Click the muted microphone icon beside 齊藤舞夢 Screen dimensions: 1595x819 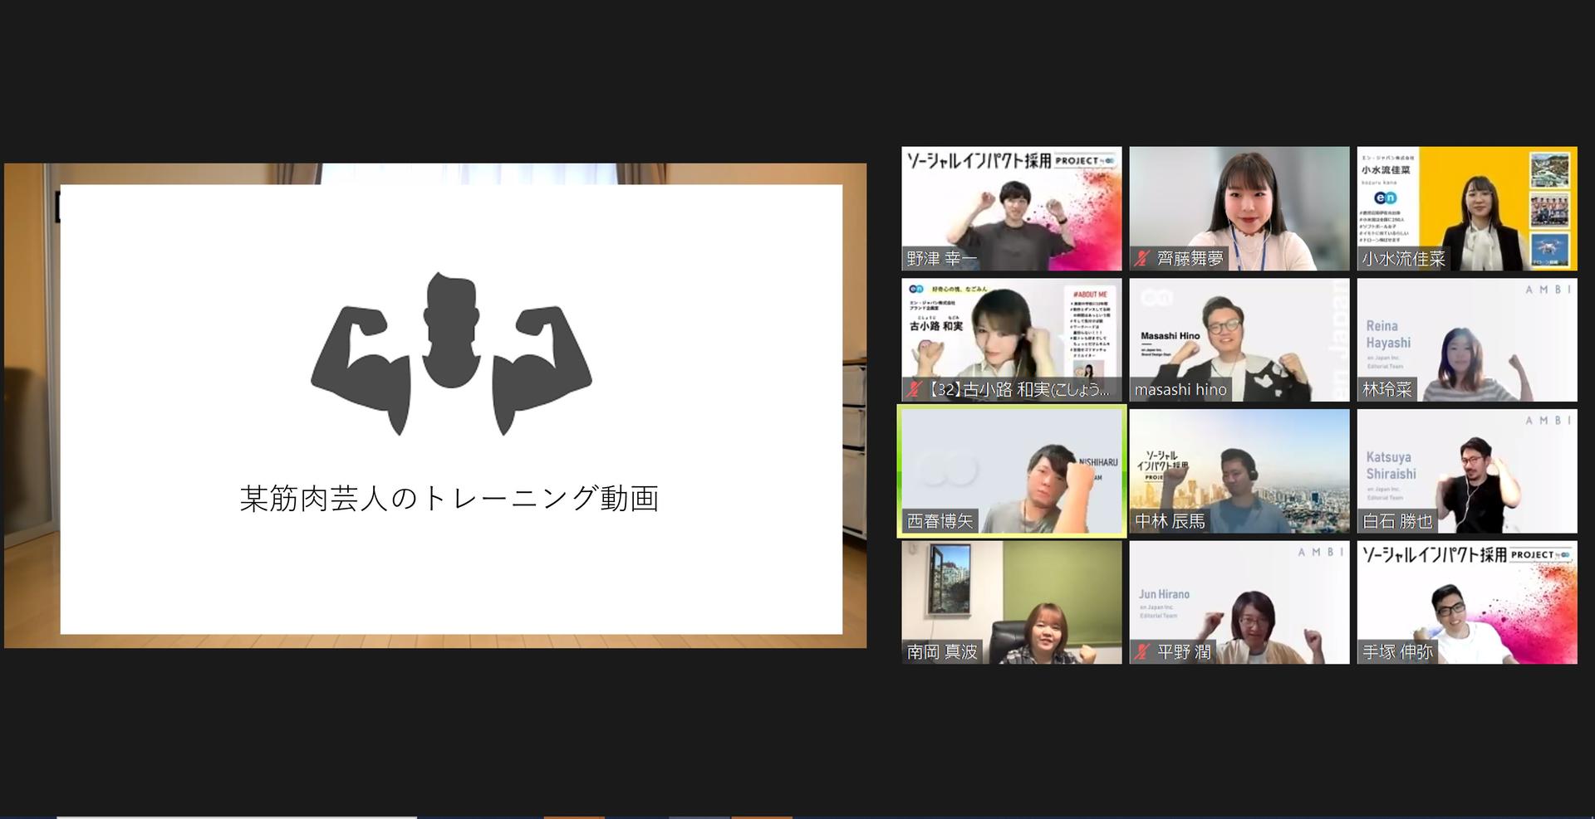click(x=1141, y=259)
